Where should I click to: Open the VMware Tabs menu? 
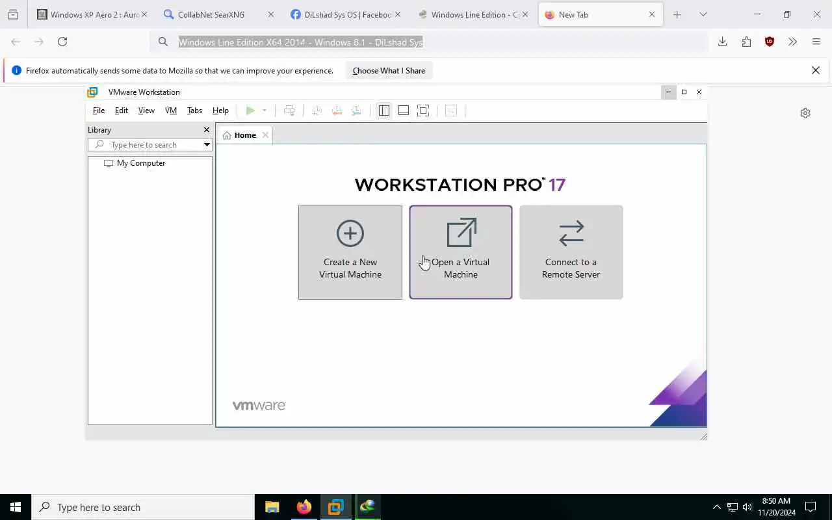coord(194,110)
